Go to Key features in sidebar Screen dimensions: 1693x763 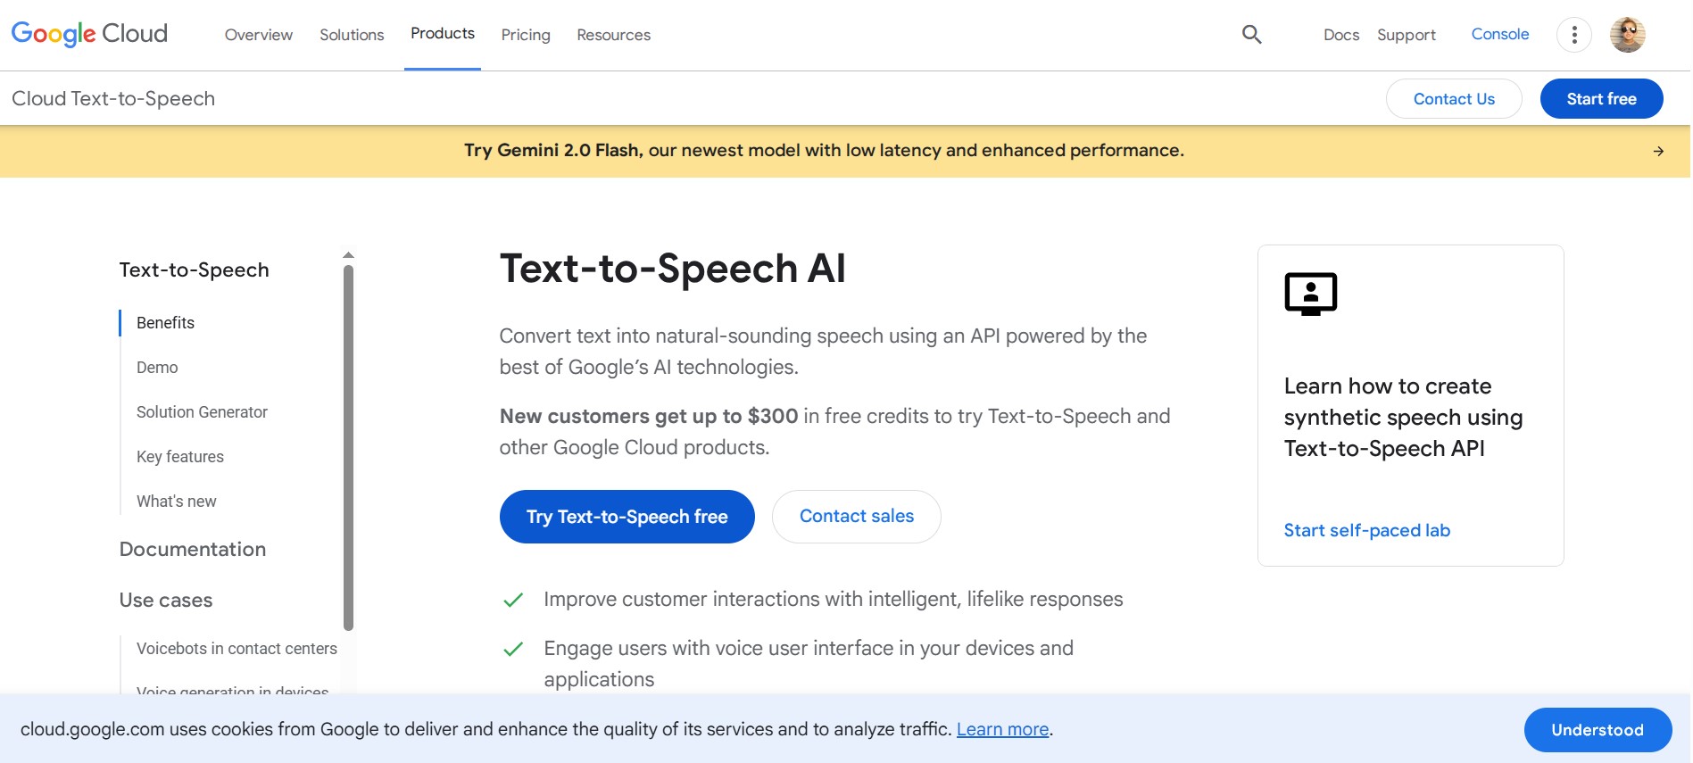point(180,457)
